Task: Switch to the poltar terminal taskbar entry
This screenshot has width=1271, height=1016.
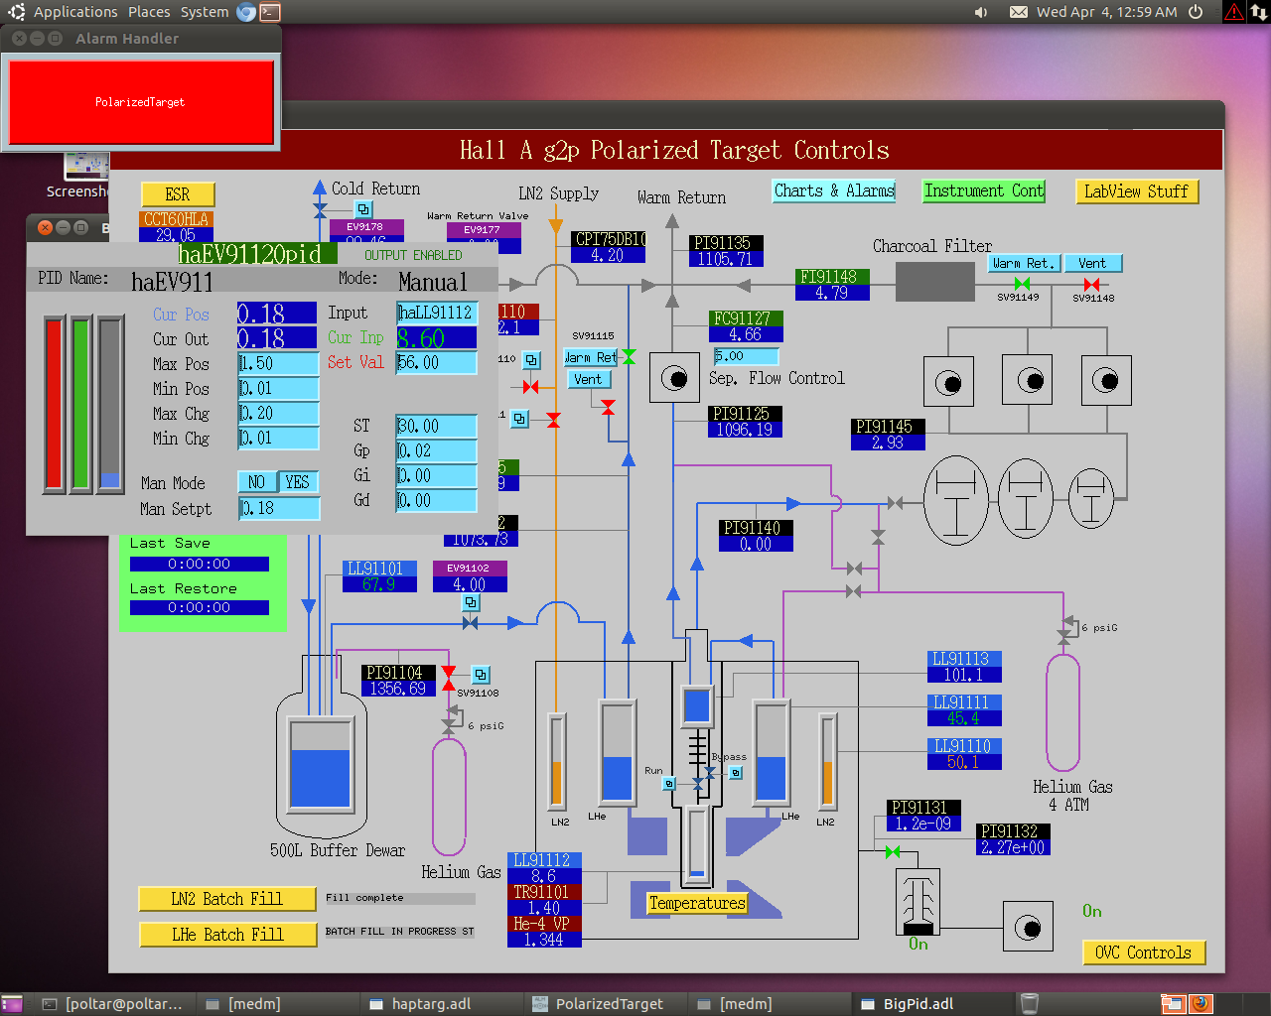Action: pyautogui.click(x=112, y=1003)
